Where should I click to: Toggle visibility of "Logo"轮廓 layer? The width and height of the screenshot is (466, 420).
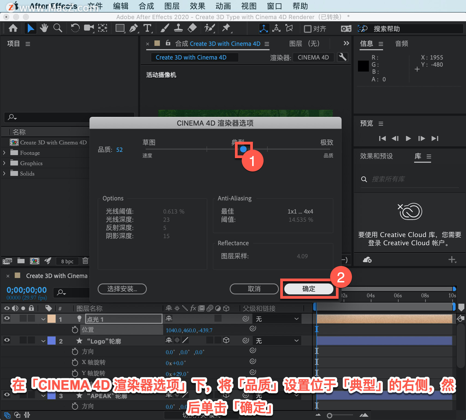[x=7, y=340]
